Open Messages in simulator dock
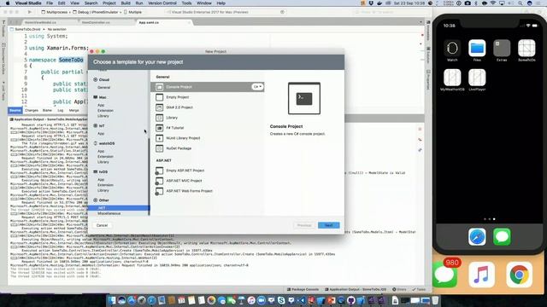The height and width of the screenshot is (307, 547). click(502, 237)
